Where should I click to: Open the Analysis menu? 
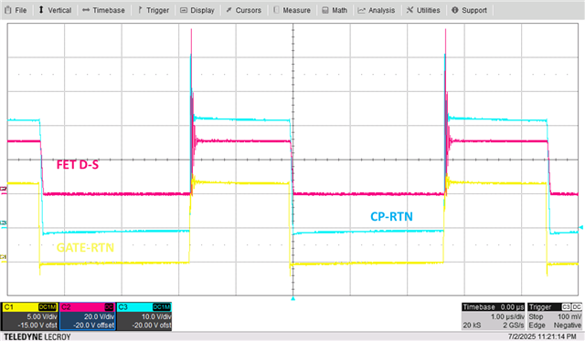coord(377,10)
